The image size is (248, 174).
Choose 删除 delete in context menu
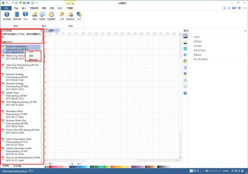[x=31, y=56]
